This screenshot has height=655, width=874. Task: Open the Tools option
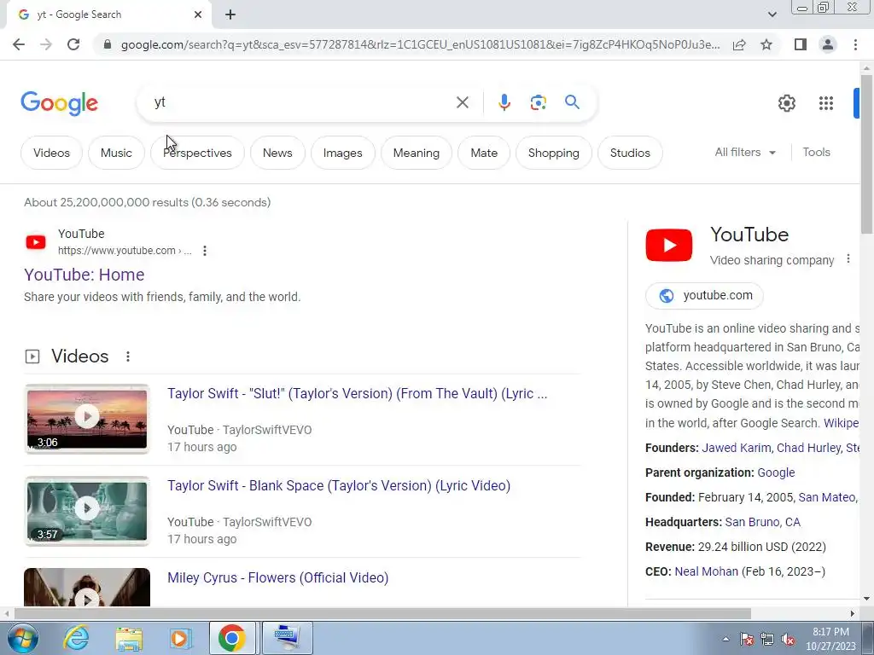[816, 152]
